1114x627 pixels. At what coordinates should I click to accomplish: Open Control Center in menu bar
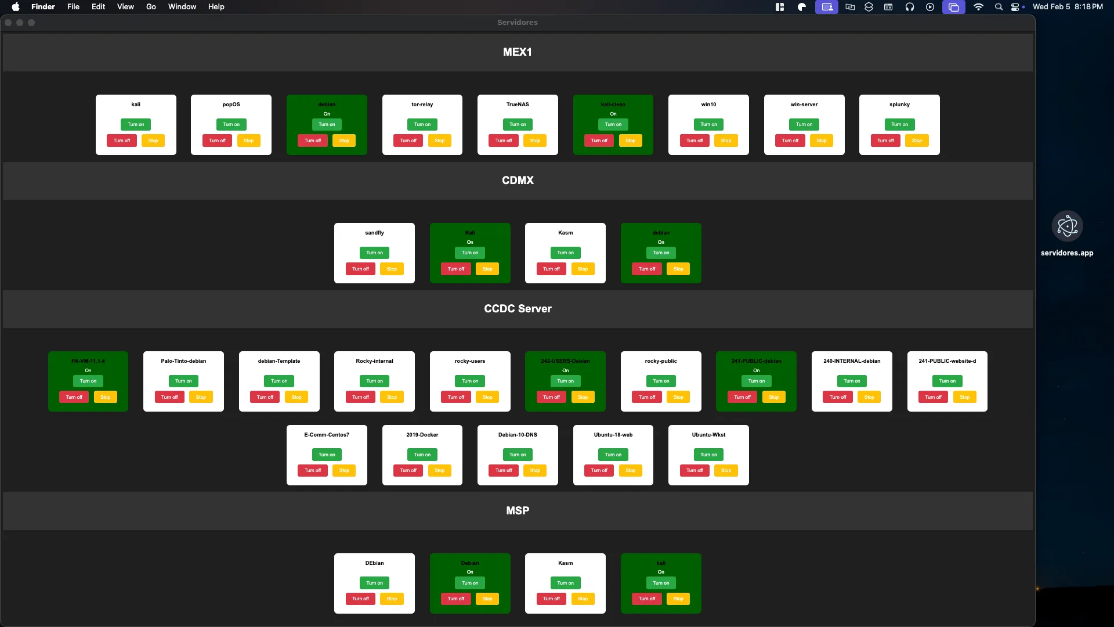pyautogui.click(x=1015, y=7)
